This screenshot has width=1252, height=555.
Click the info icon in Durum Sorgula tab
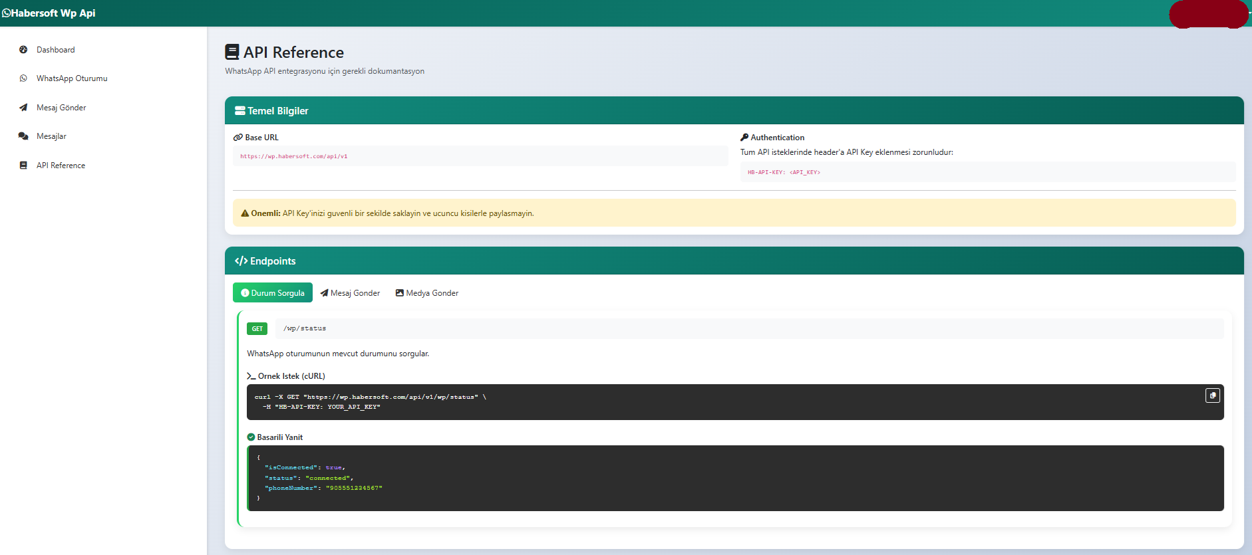(245, 293)
